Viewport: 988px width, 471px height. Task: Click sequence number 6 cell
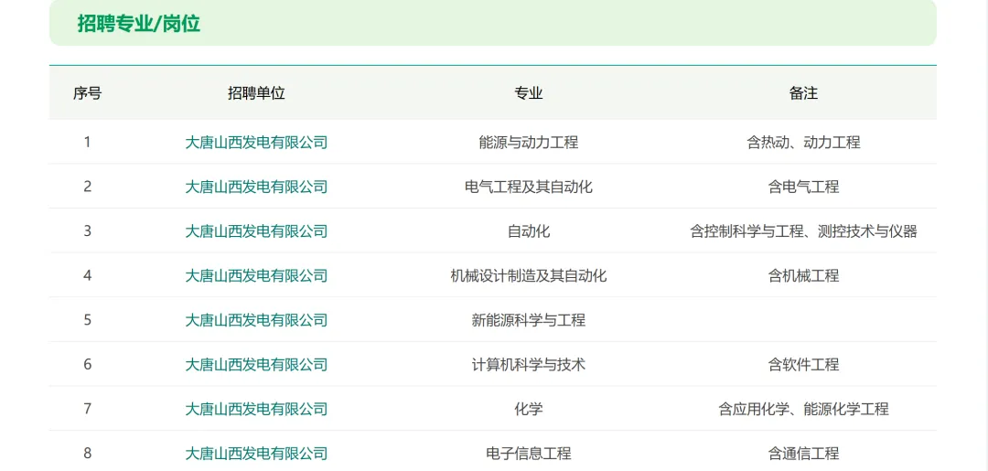87,364
